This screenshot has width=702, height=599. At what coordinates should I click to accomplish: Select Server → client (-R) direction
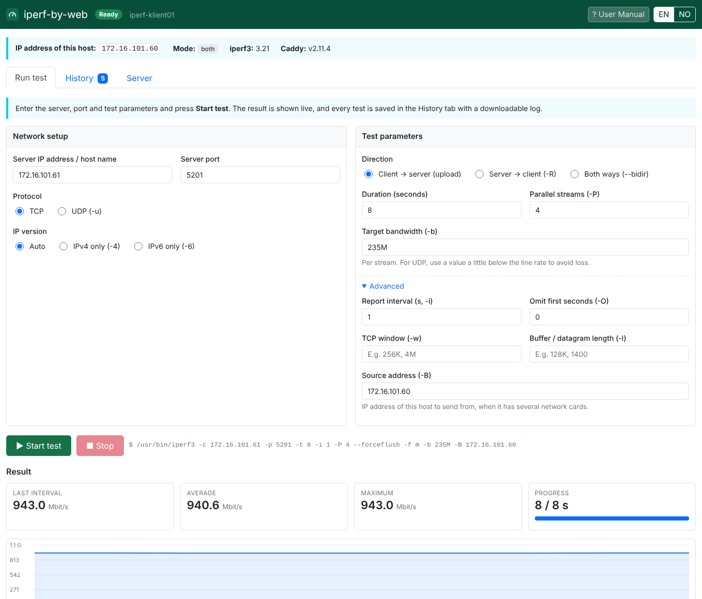click(480, 174)
